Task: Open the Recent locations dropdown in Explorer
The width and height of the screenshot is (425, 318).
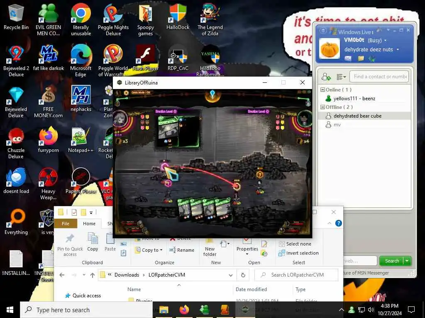Action: (x=84, y=275)
